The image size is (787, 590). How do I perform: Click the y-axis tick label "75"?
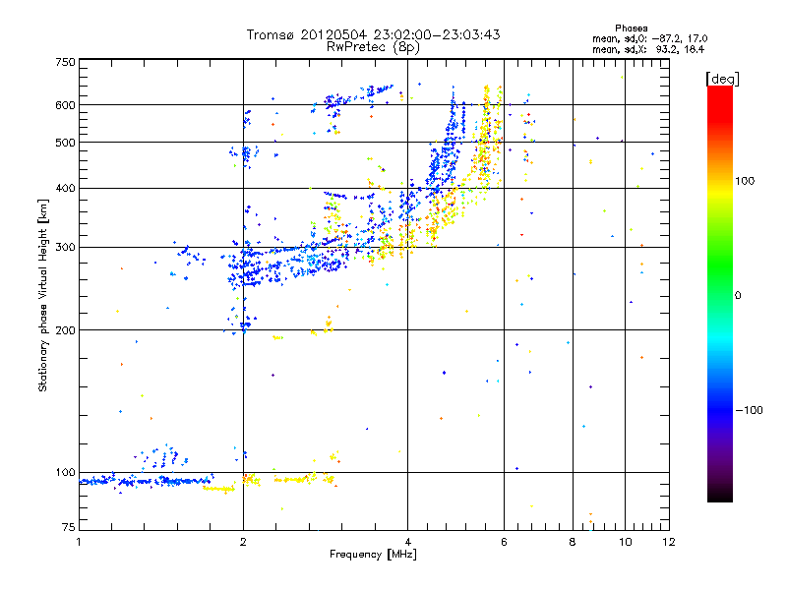click(x=69, y=527)
